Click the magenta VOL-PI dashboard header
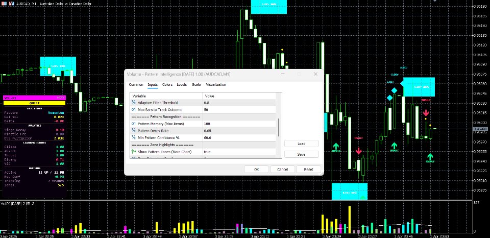Viewport: 490px width, 238px height. [x=34, y=98]
